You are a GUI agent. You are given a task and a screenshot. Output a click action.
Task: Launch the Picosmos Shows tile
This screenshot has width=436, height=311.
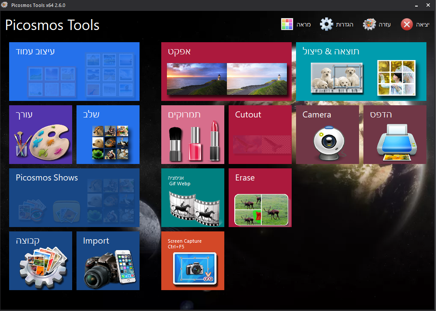point(74,198)
